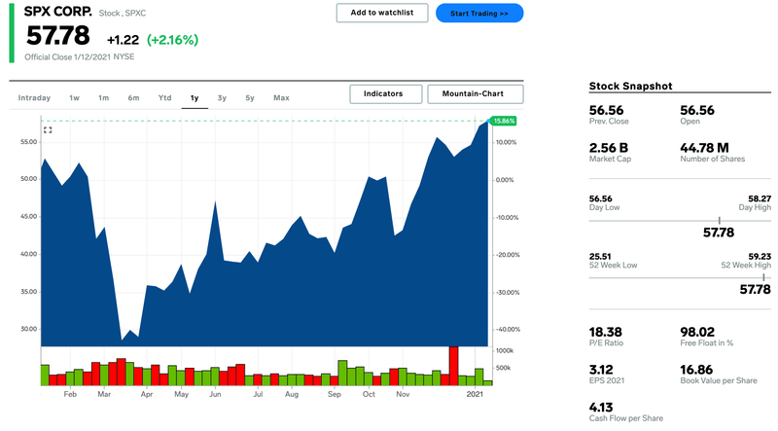Click the 2.56 B Market Cap value
Screen dimensions: 778x431
click(609, 148)
